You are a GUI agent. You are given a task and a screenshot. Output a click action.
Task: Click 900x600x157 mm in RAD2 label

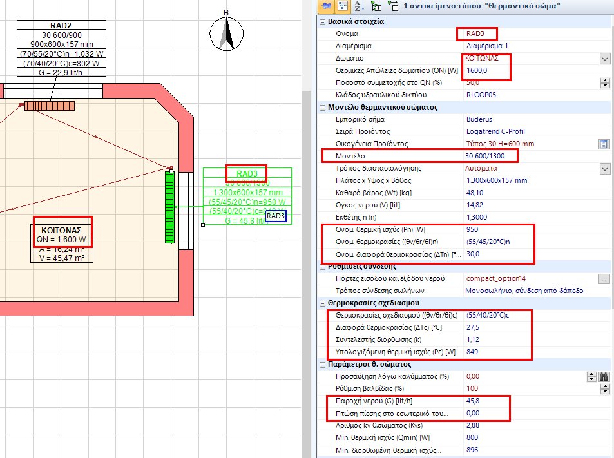point(61,44)
